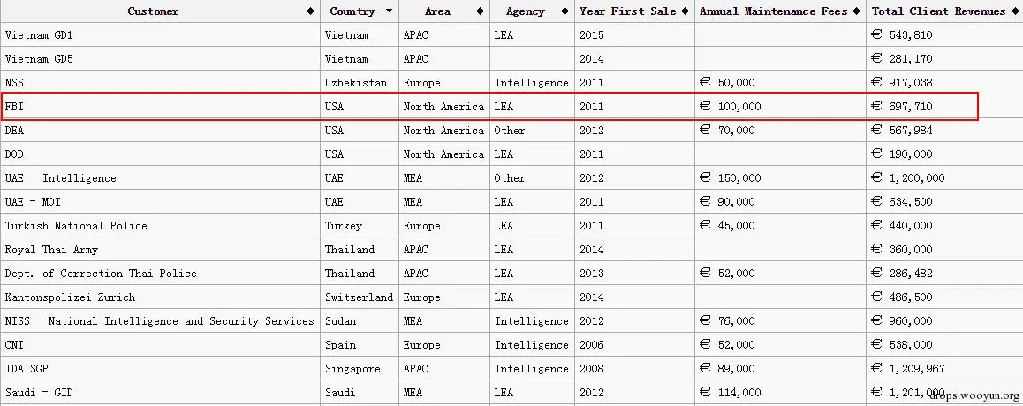The image size is (1023, 406).
Task: Click the Total Client Revenues header label
Action: pos(938,11)
